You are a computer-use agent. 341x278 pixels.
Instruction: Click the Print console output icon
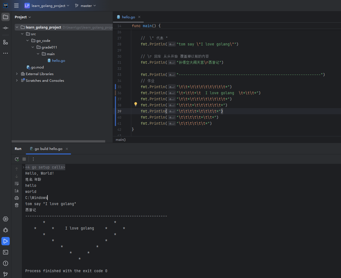(17, 198)
